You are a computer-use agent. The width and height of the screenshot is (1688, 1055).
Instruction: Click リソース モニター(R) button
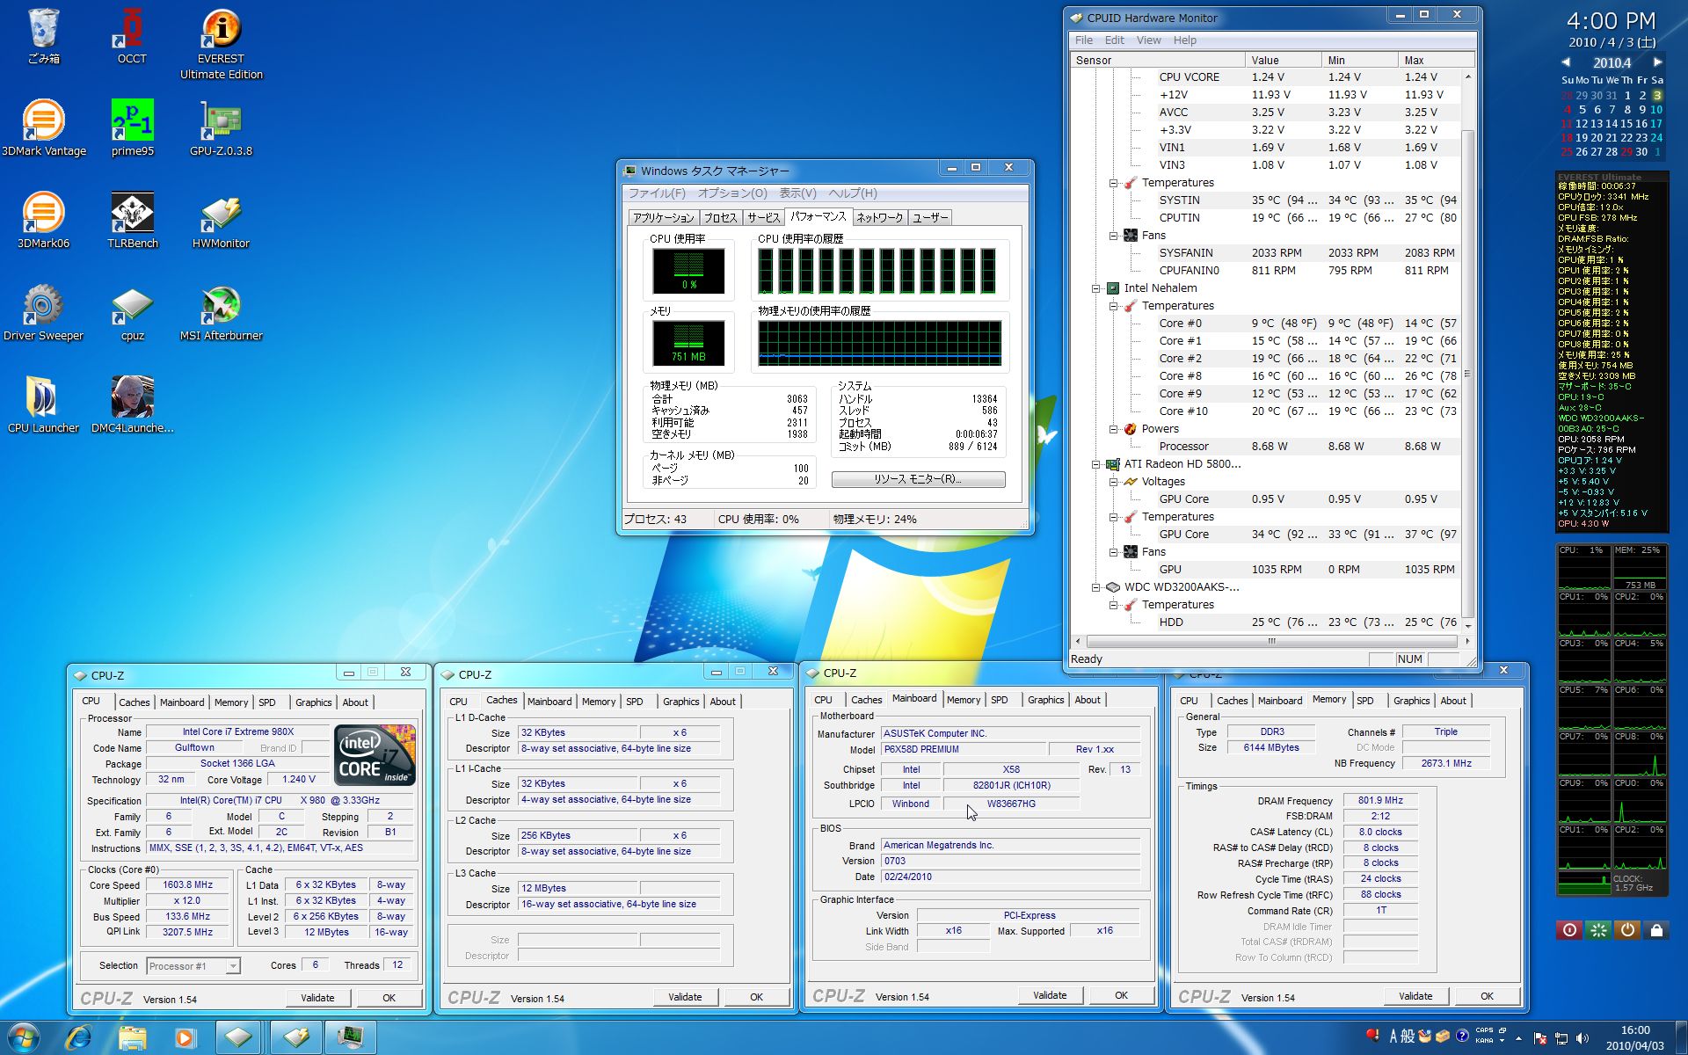[918, 479]
